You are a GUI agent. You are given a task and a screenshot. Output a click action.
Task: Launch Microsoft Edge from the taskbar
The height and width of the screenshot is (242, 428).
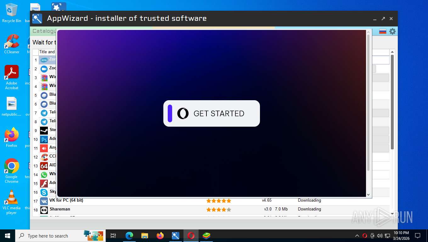click(129, 236)
